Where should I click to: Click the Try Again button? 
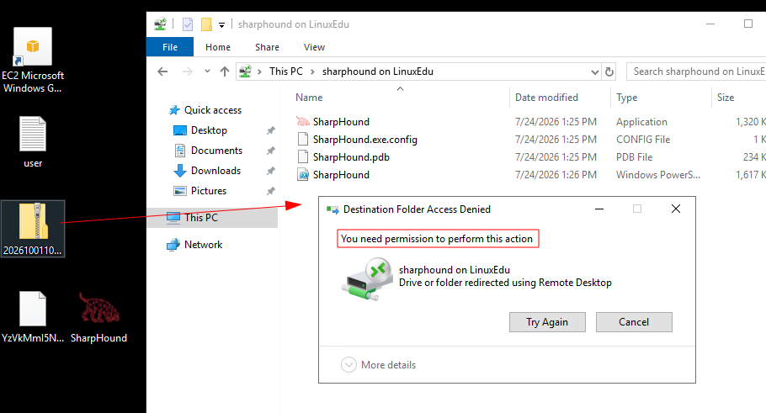(x=547, y=322)
